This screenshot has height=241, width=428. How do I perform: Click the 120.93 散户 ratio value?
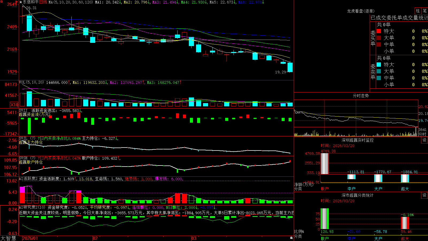point(327,232)
